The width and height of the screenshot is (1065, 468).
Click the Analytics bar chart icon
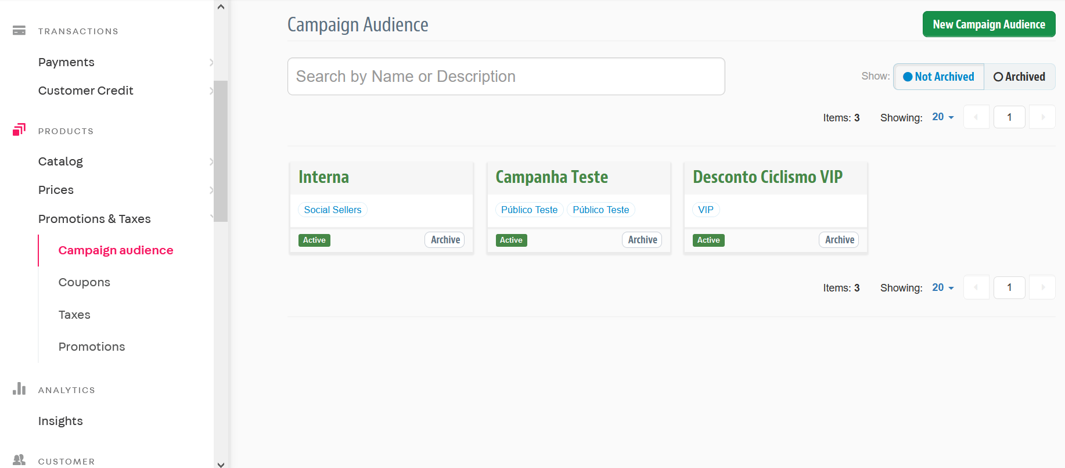(19, 388)
